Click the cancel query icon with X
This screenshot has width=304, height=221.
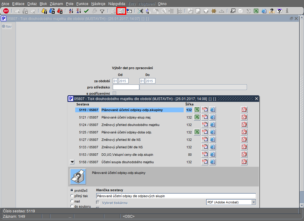[x=60, y=11]
